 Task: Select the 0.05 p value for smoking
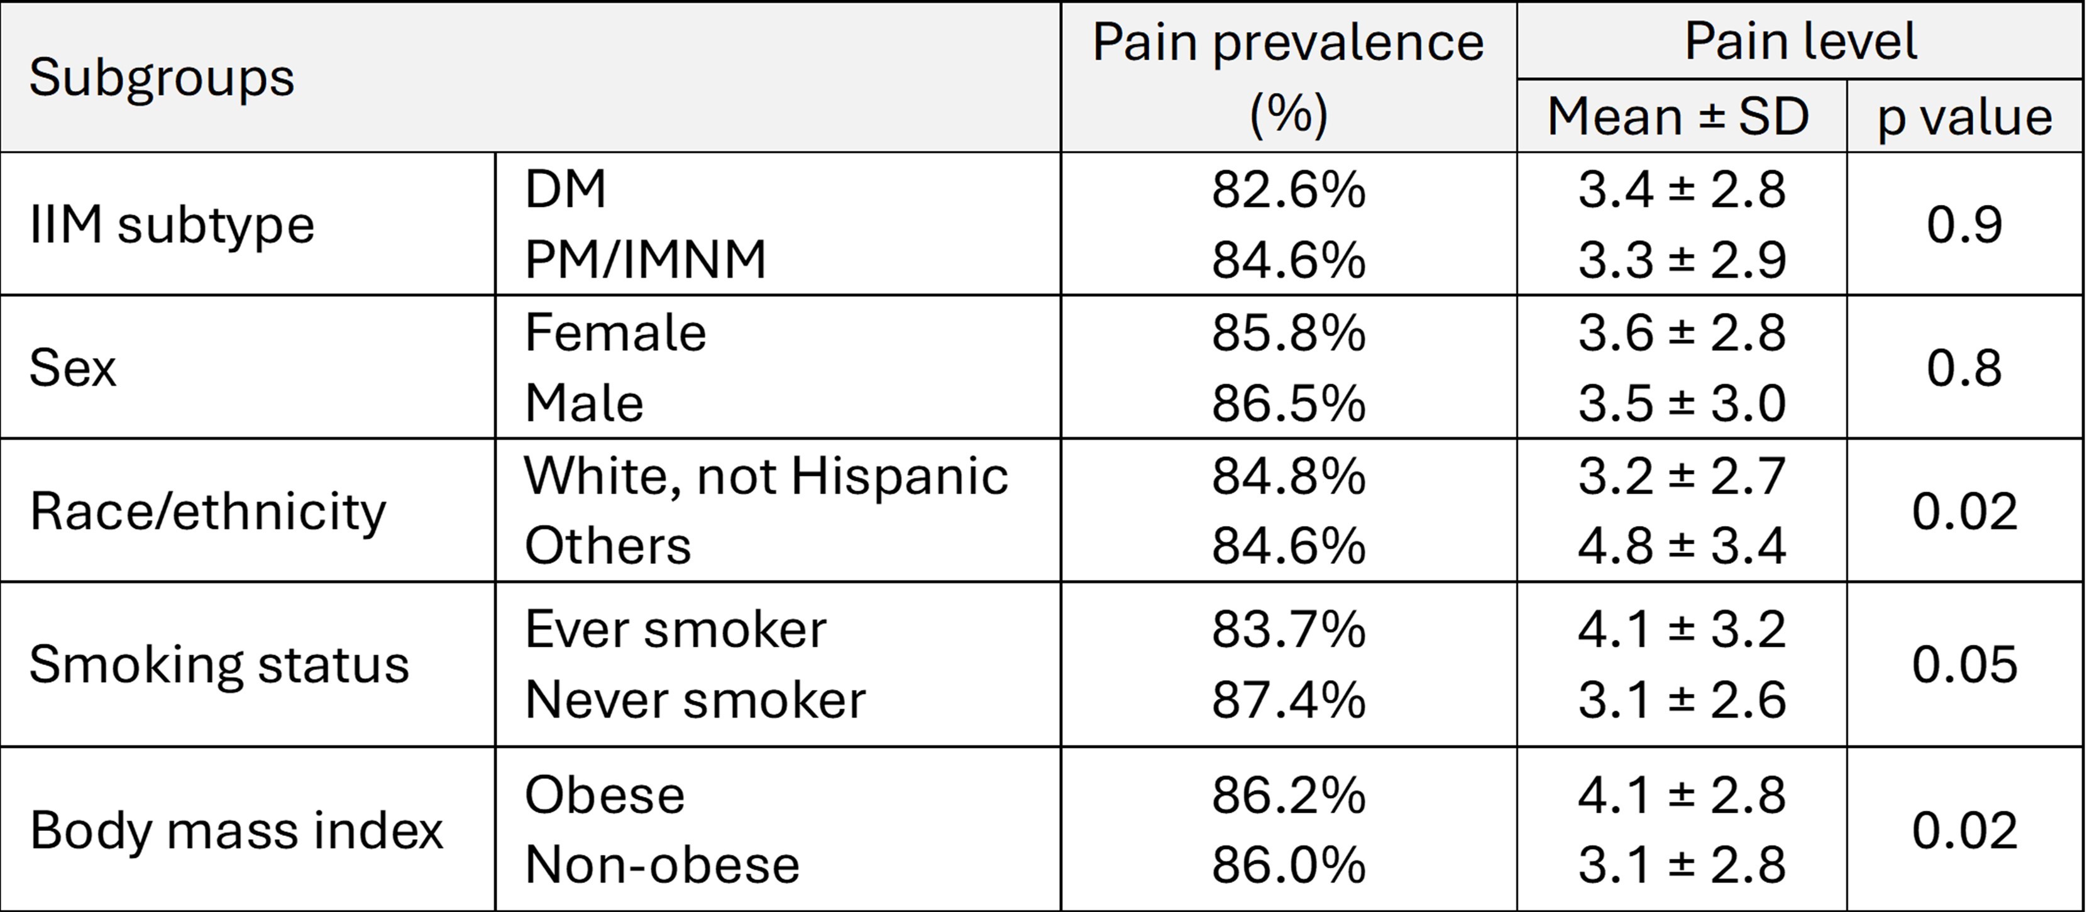point(1964,664)
